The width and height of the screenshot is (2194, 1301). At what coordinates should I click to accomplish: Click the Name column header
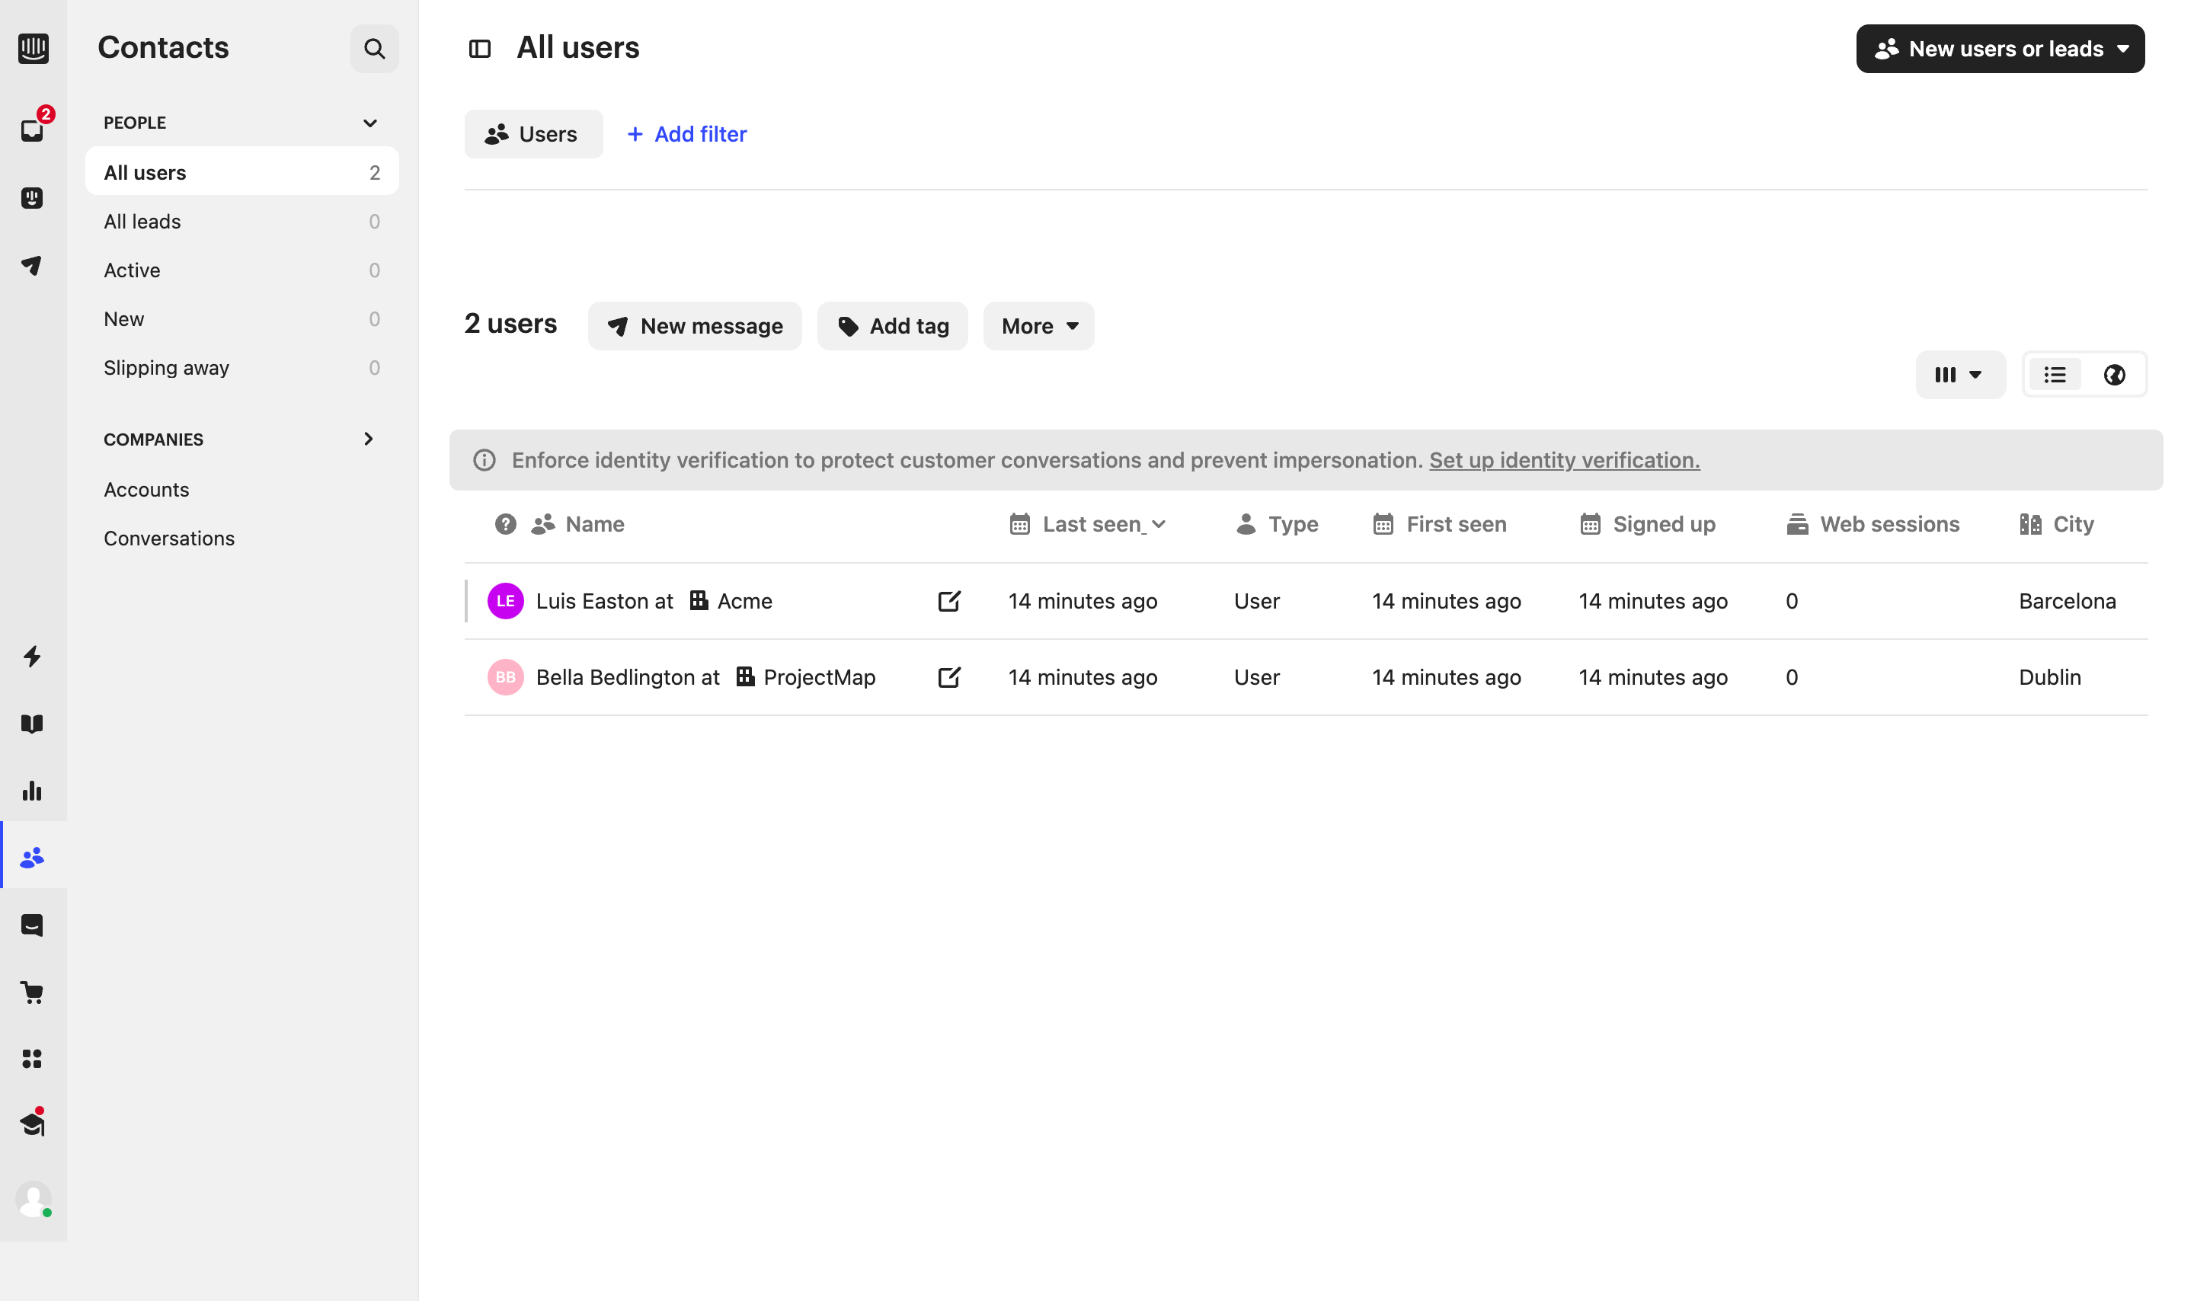(x=595, y=524)
